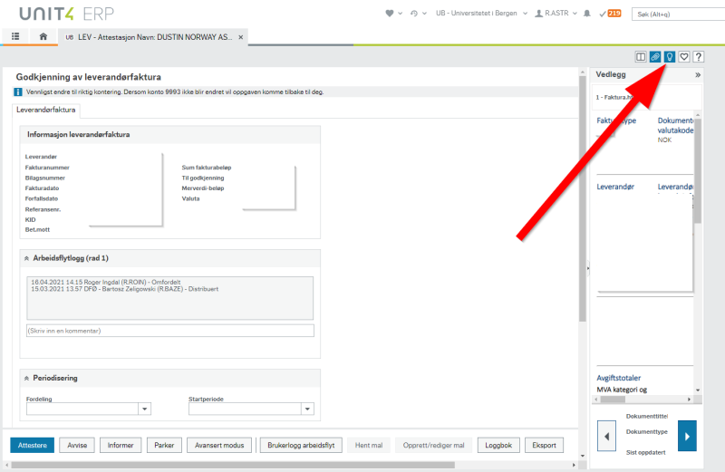Open the favorites heart icon in header
The width and height of the screenshot is (725, 472).
coord(390,14)
